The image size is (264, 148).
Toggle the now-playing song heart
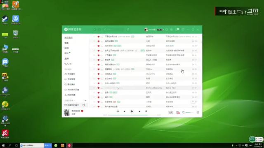(82, 111)
